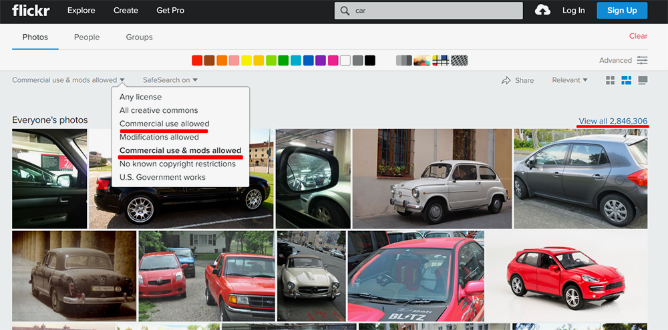The image size is (668, 330).
Task: Choose Commercial use allowed option
Action: [164, 124]
